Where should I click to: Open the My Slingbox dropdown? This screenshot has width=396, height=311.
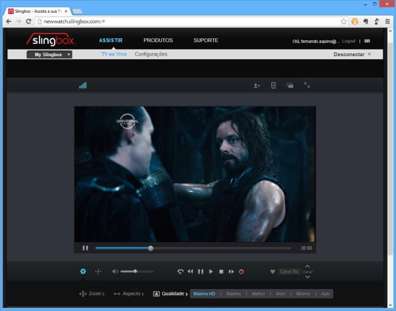pos(49,55)
